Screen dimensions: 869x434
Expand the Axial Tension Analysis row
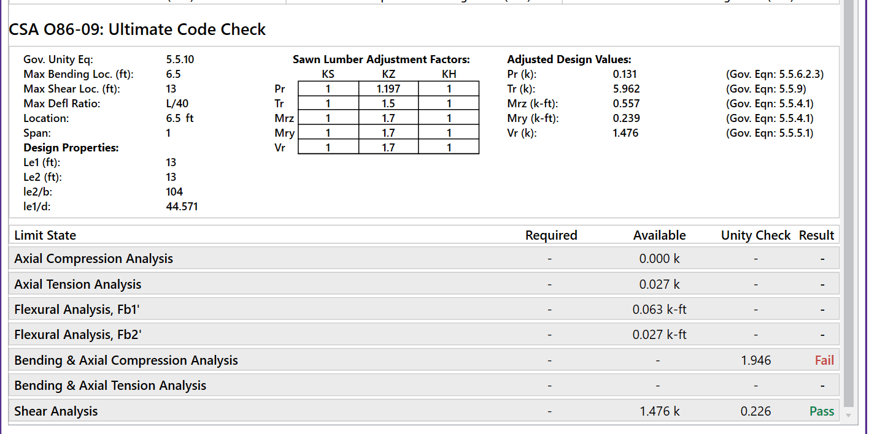pyautogui.click(x=78, y=284)
